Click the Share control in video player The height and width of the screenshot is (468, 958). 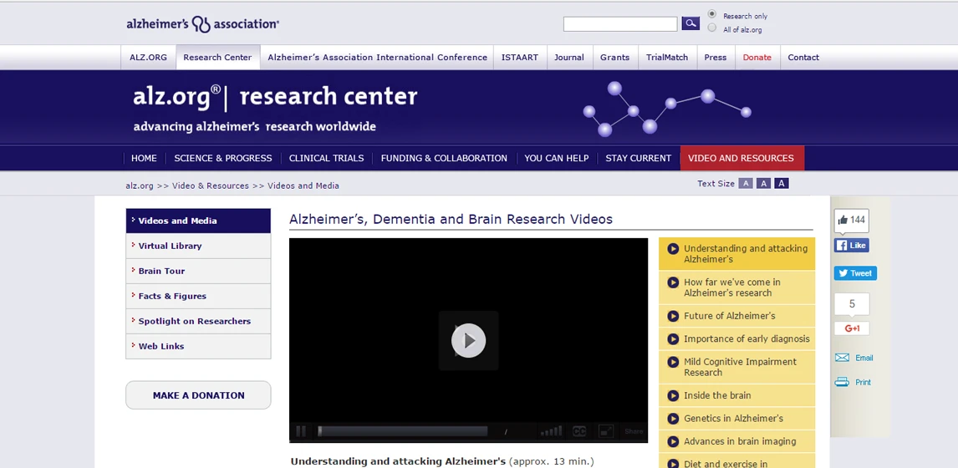tap(634, 431)
